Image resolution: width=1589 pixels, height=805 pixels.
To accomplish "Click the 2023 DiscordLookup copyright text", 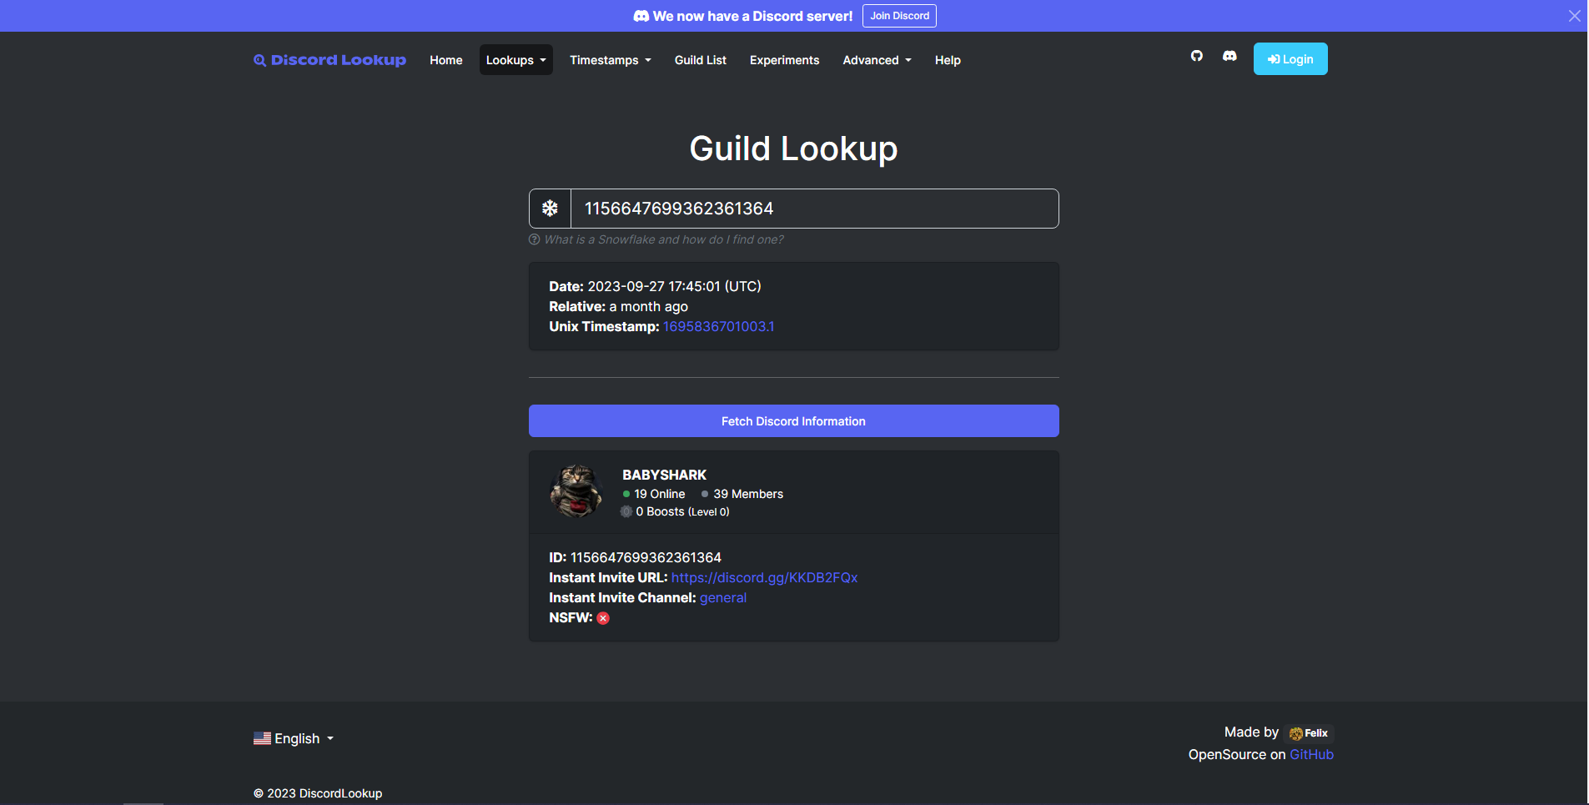I will coord(318,793).
